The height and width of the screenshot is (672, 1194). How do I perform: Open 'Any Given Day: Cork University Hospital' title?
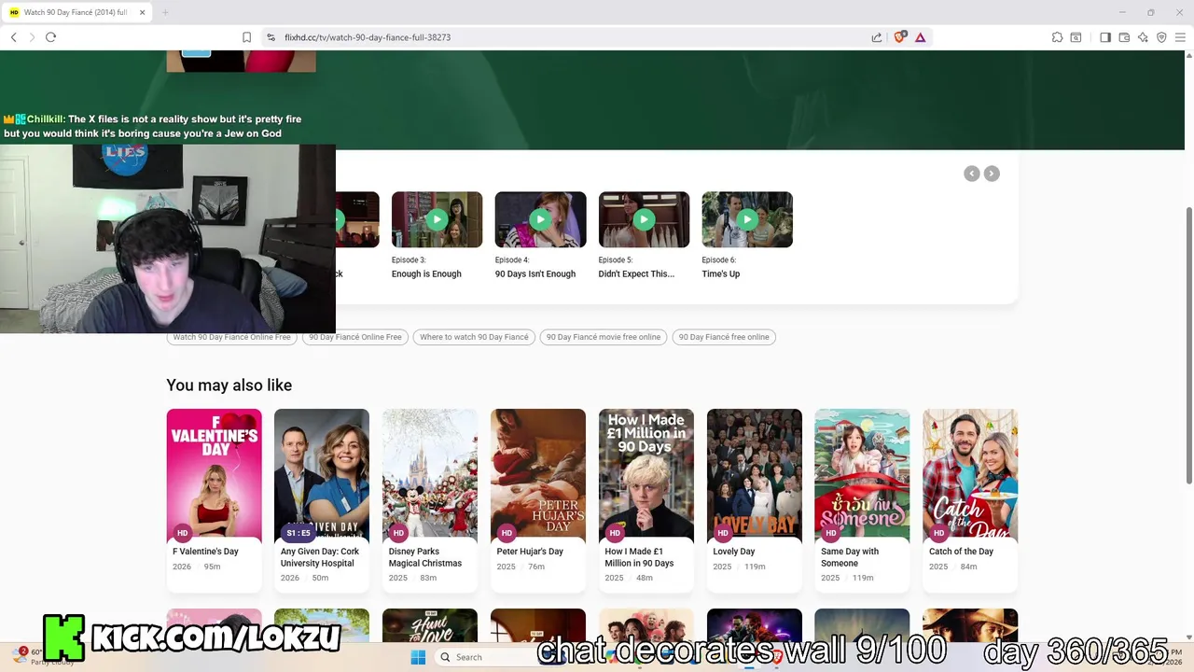tap(320, 557)
